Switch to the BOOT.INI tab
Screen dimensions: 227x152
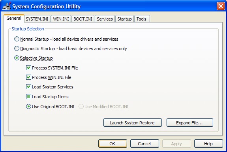tap(83, 19)
